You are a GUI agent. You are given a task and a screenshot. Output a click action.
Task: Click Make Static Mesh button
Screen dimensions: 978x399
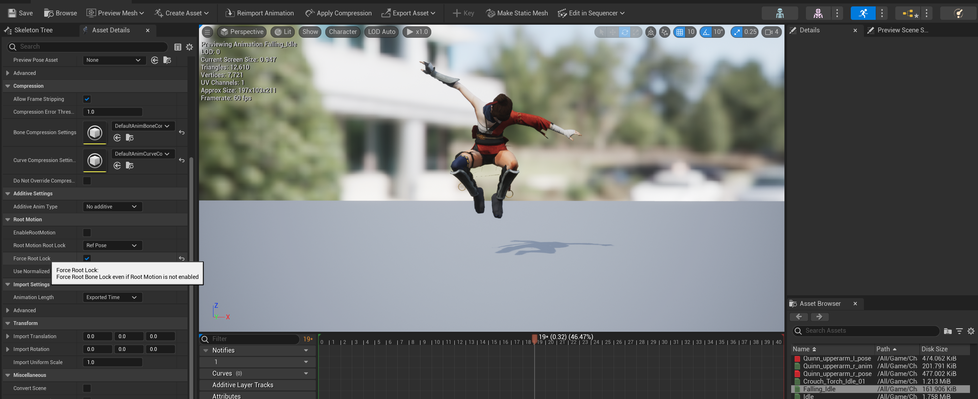[x=517, y=13]
